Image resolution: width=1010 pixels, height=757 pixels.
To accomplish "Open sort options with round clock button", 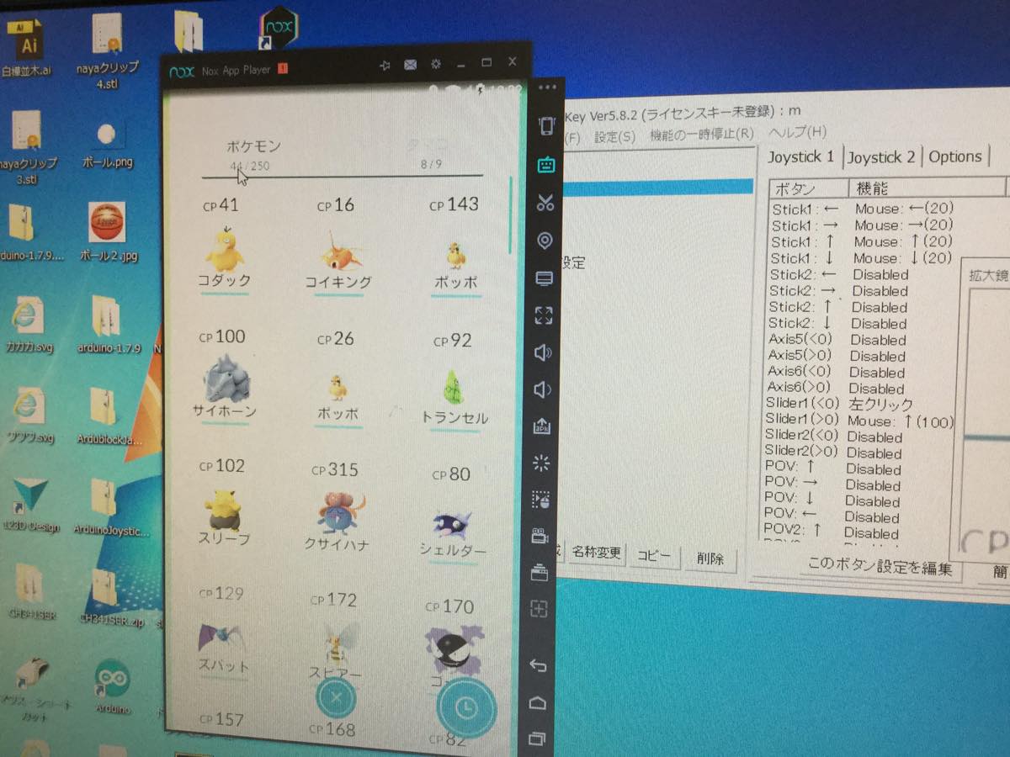I will [465, 708].
